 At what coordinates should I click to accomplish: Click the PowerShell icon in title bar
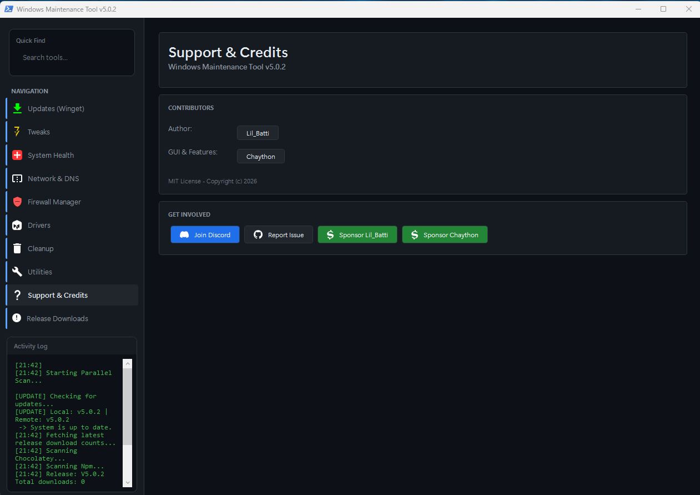point(9,9)
